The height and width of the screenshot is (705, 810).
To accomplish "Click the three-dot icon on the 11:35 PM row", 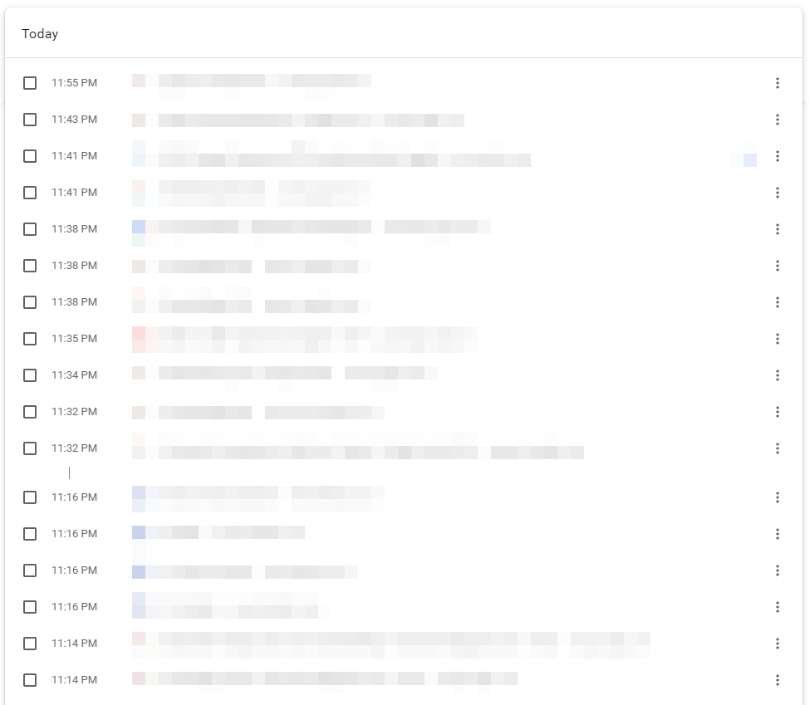I will (x=777, y=339).
